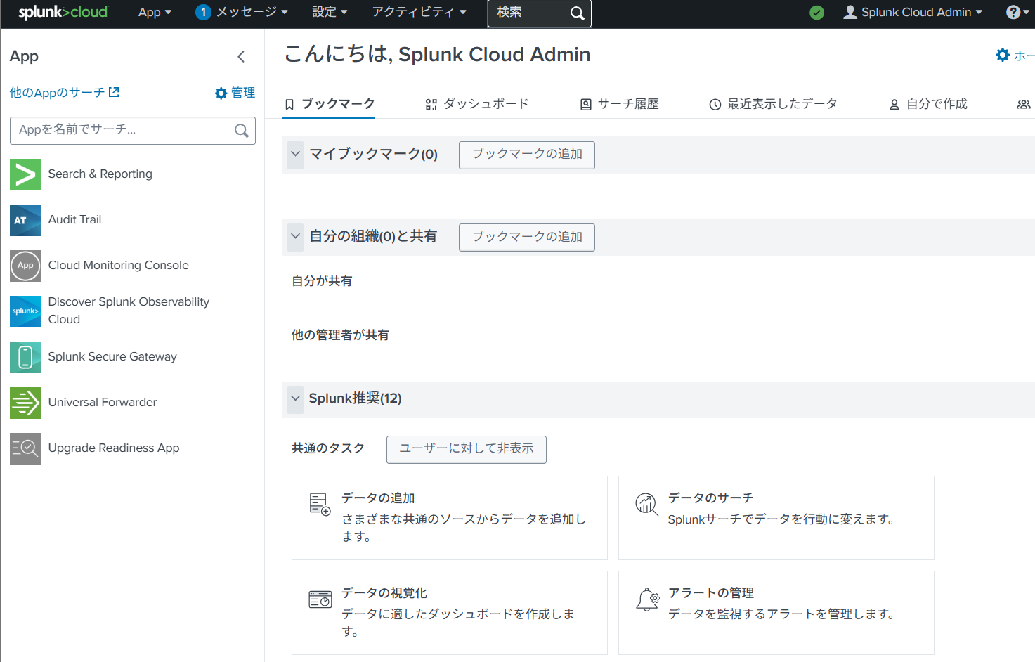Open the Upgrade Readiness App icon

click(25, 448)
